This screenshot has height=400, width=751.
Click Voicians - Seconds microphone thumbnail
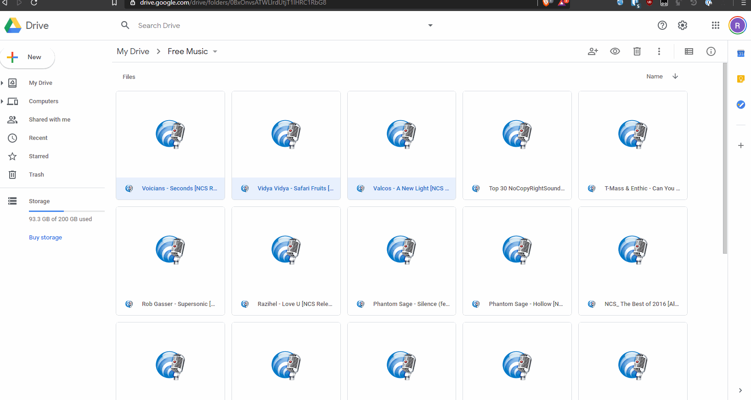pos(170,134)
